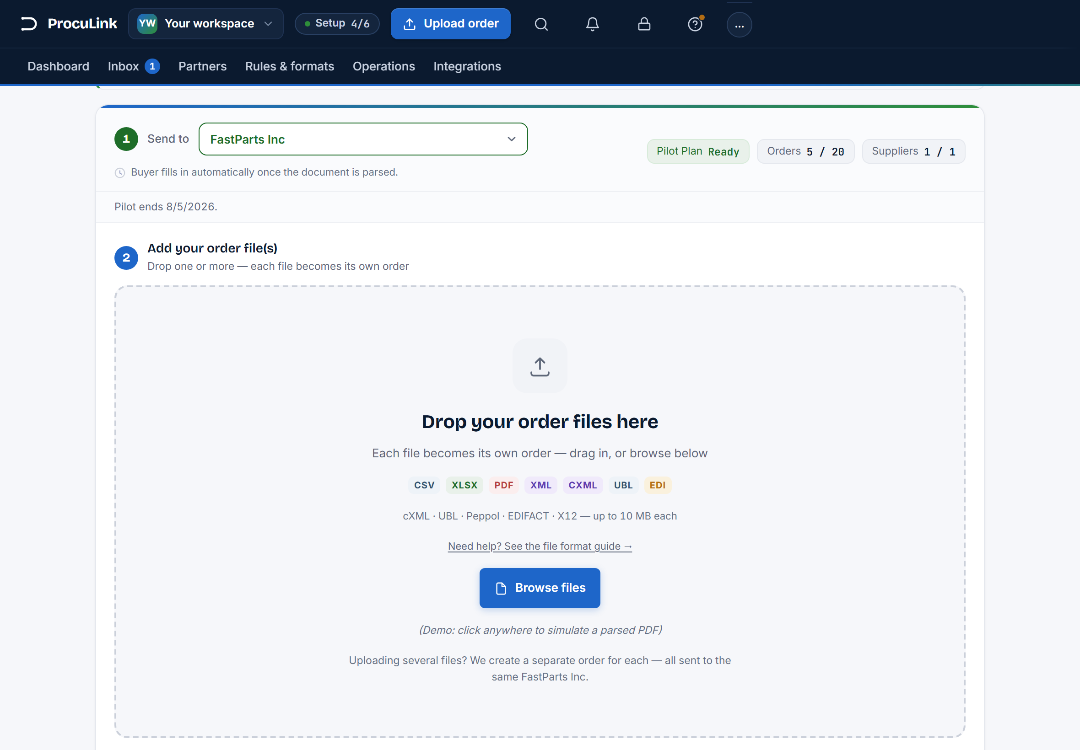Image resolution: width=1080 pixels, height=750 pixels.
Task: Click the Browse files button
Action: (x=540, y=588)
